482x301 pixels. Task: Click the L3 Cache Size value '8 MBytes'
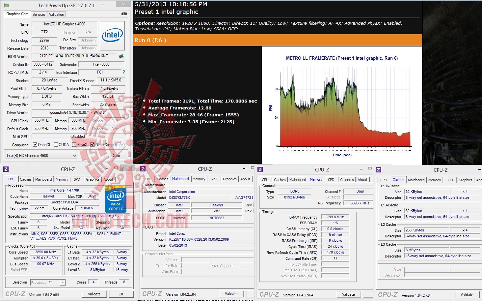pos(427,250)
